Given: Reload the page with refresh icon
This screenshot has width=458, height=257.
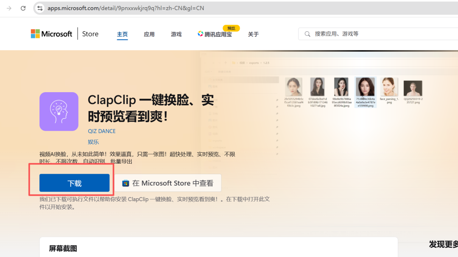Looking at the screenshot, I should click(23, 8).
